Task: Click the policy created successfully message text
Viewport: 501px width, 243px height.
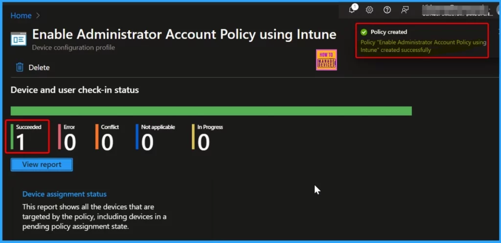Action: 423,46
